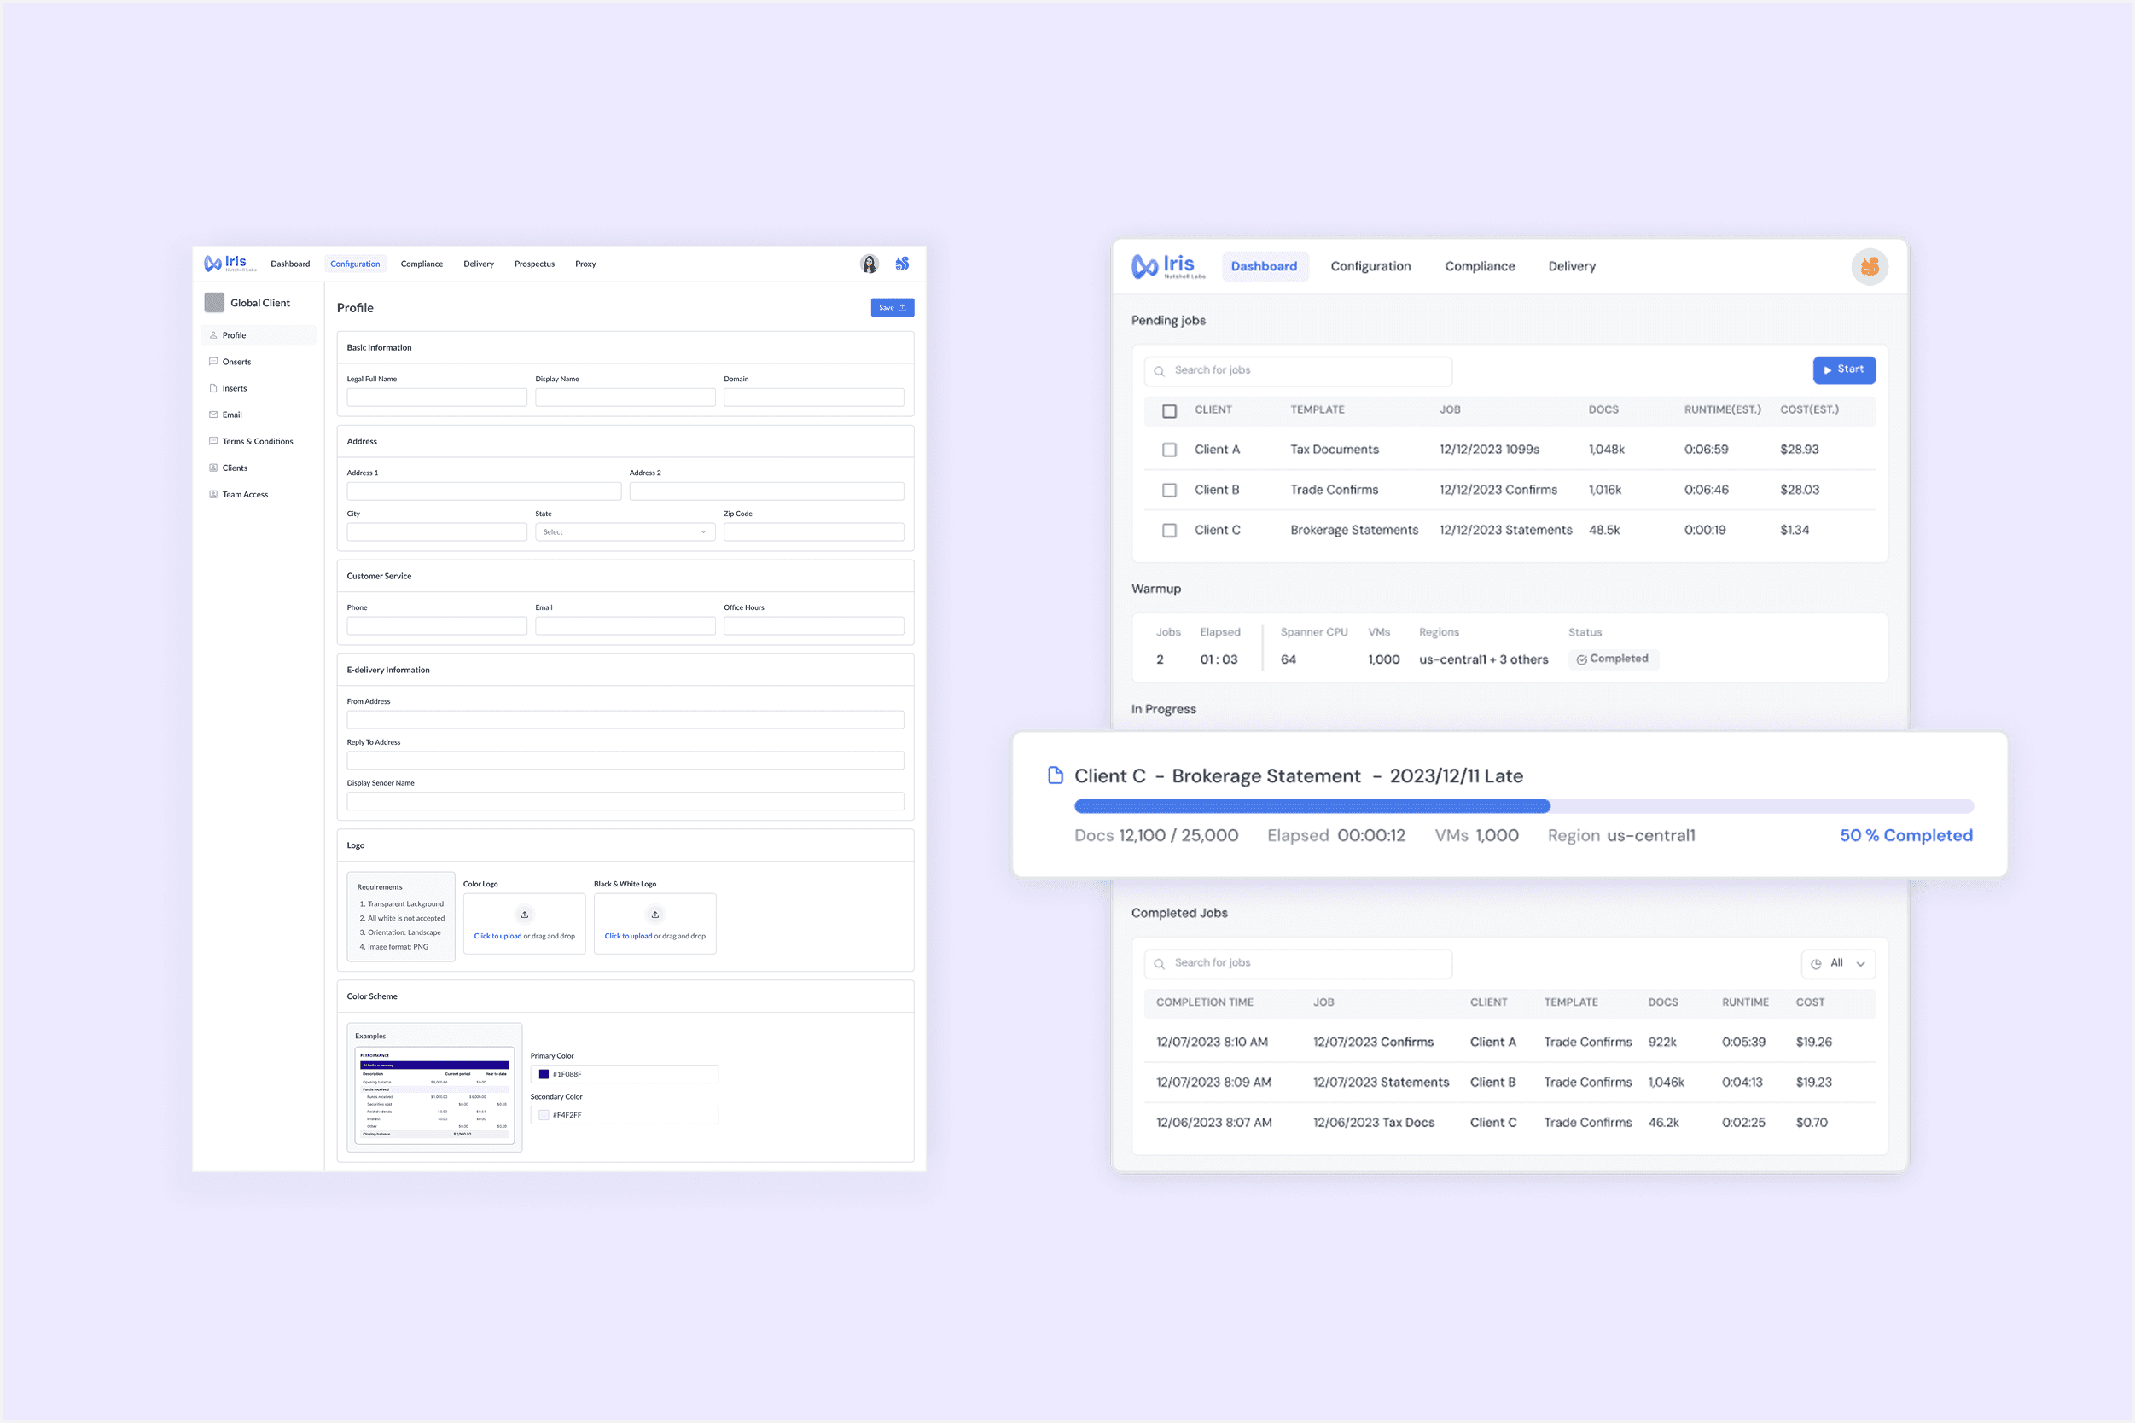This screenshot has height=1423, width=2135.
Task: Open the user avatar in the Profile window
Action: (869, 264)
